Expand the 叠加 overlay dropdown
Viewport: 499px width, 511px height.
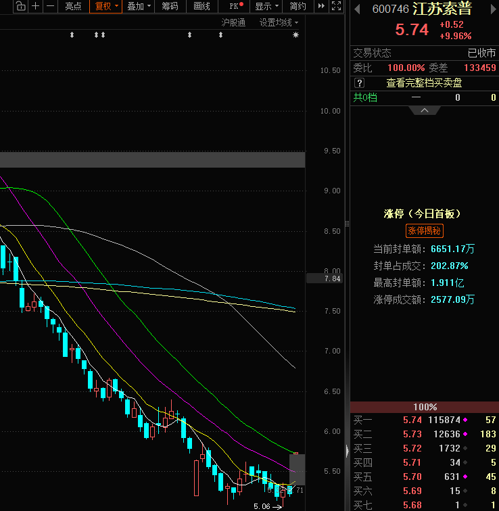138,6
